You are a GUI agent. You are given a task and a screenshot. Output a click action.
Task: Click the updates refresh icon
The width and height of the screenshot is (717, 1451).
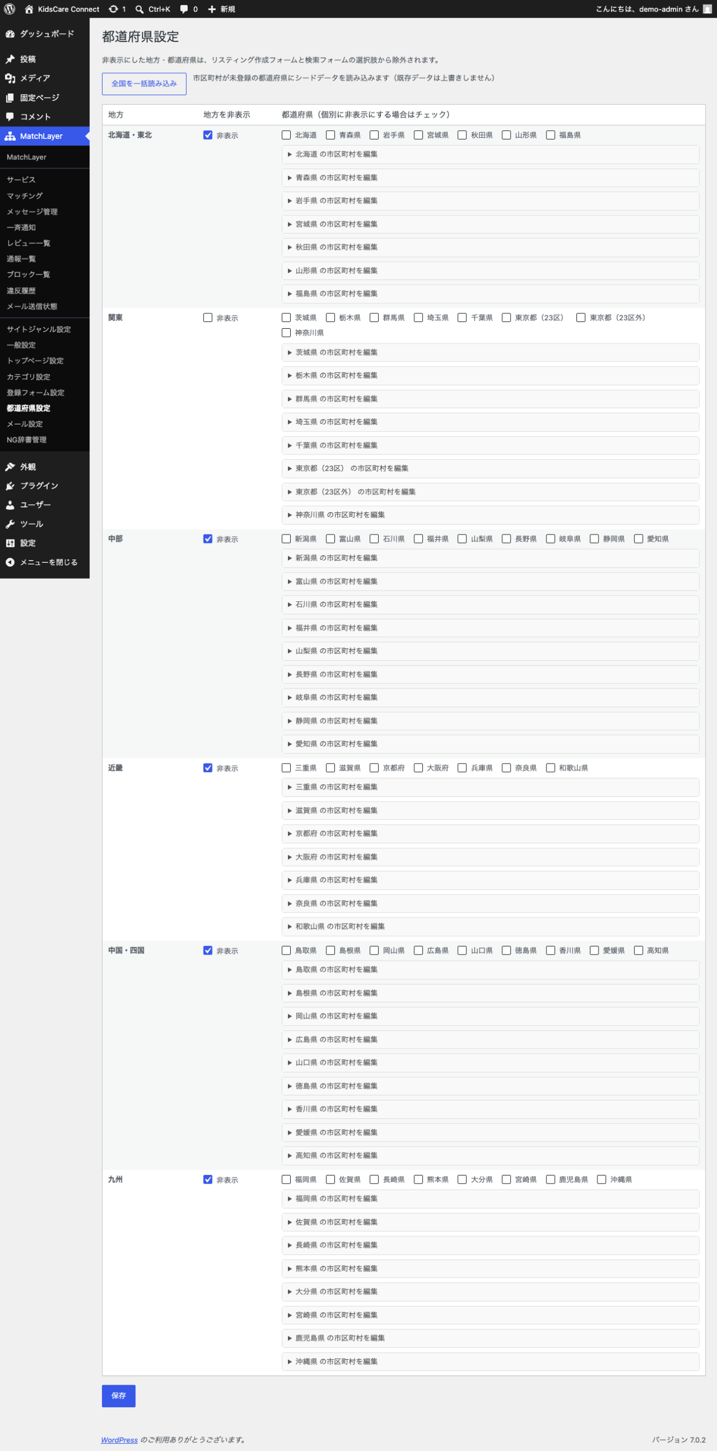point(113,9)
